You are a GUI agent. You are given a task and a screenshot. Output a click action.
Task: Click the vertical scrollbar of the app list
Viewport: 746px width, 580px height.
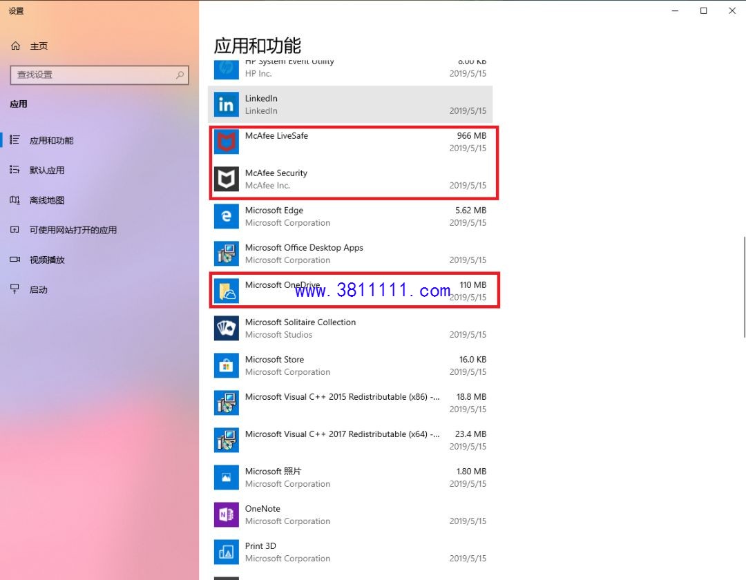744,287
